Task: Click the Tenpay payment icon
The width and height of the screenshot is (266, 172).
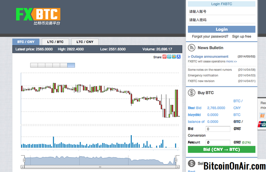Action: [x=262, y=115]
